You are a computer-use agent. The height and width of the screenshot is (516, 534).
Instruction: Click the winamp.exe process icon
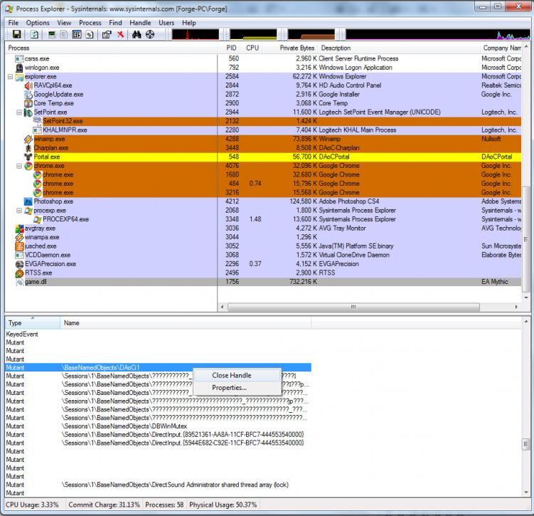(28, 139)
